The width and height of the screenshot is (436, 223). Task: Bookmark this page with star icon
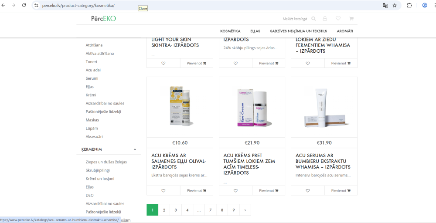point(395,5)
